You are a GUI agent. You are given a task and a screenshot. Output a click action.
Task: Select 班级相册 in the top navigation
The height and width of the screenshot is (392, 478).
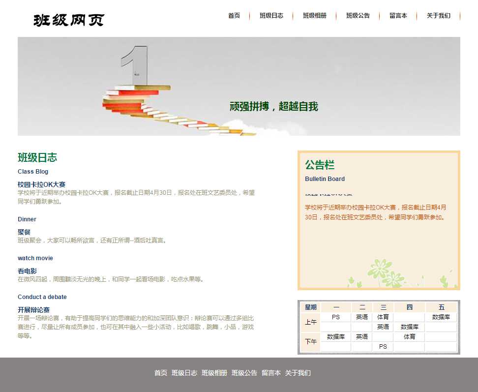point(315,16)
